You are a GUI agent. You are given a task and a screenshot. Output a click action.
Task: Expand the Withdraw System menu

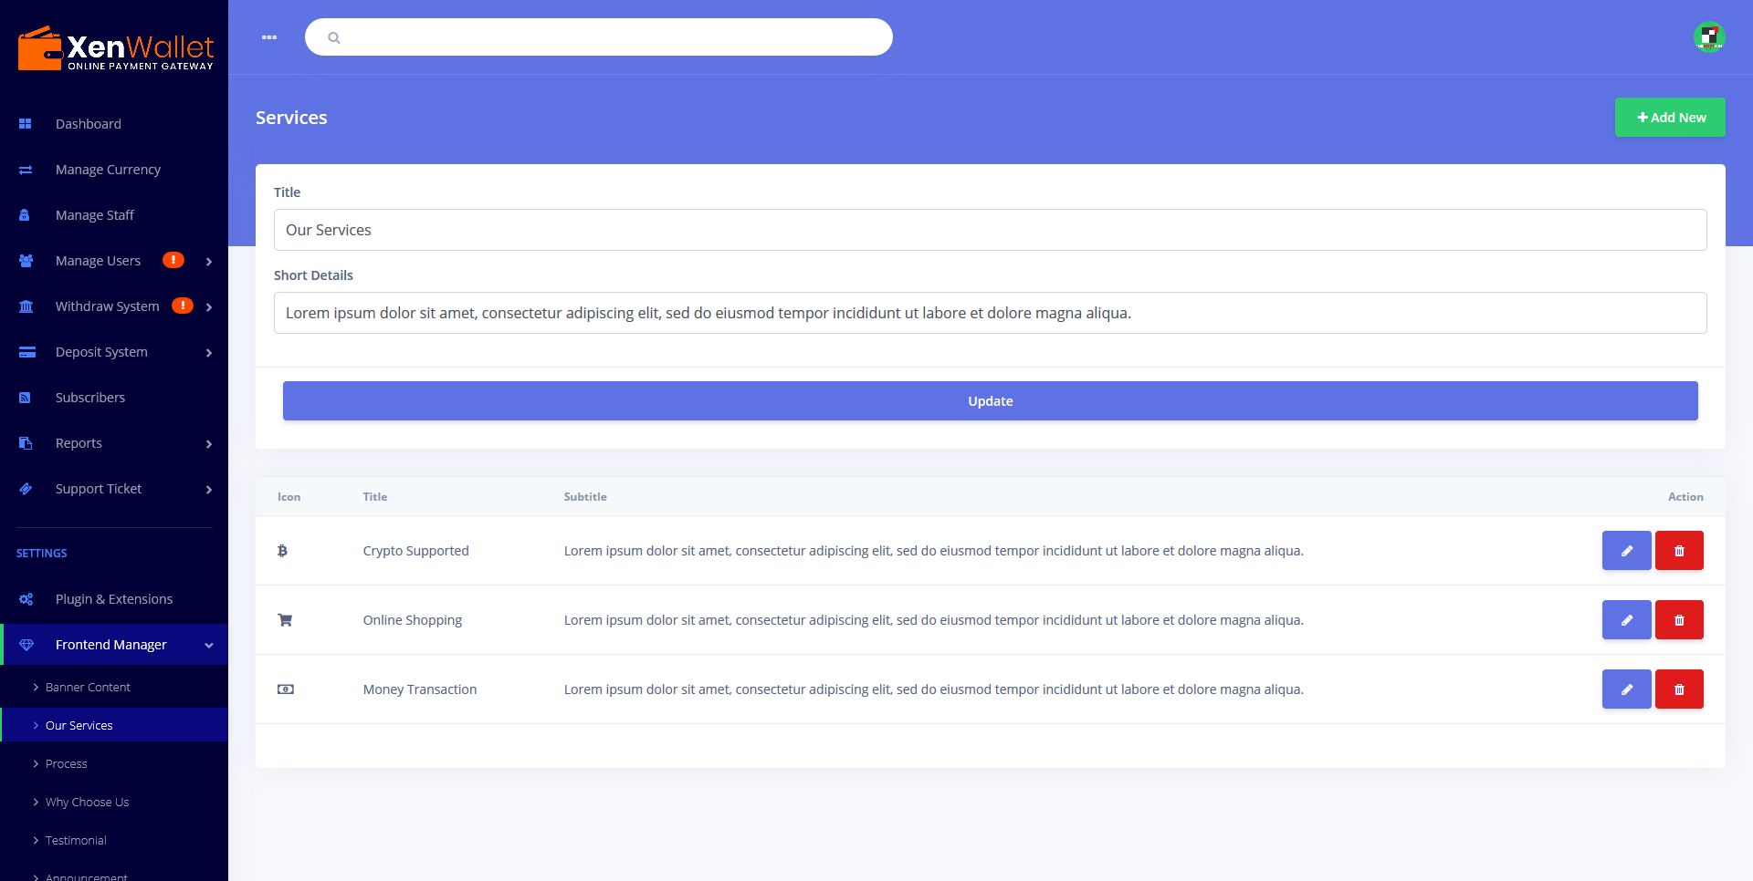click(x=114, y=306)
